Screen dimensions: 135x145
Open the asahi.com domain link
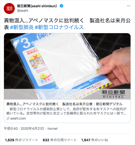18,118
